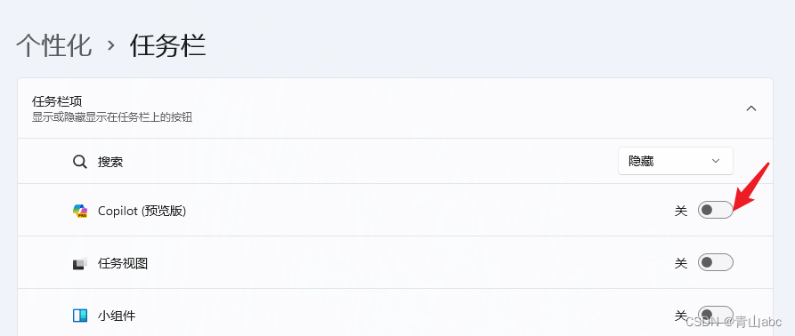Screen dimensions: 795x336
Task: Click the down chevron in 隐藏 combo box
Action: (716, 161)
